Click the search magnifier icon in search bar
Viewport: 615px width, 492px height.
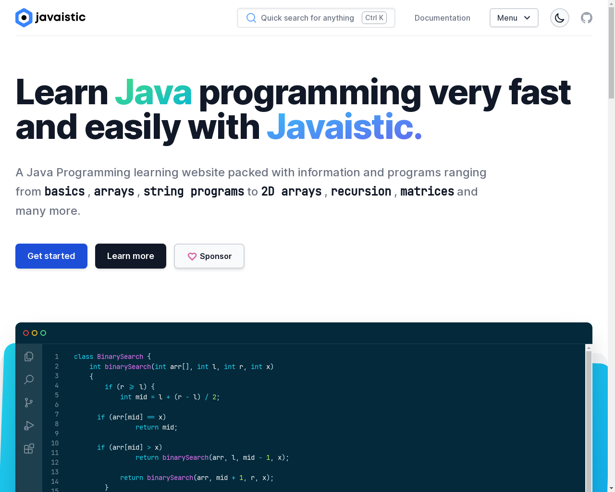click(x=251, y=18)
